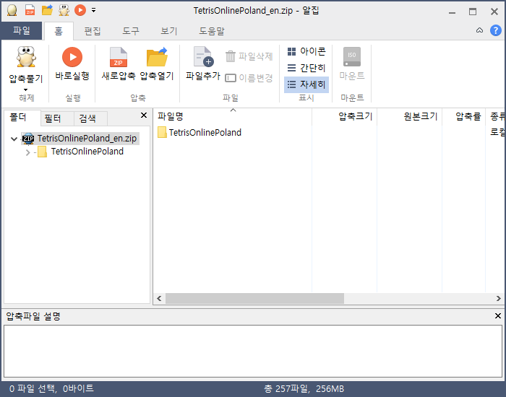Open the 보기 ribbon tab

(168, 31)
